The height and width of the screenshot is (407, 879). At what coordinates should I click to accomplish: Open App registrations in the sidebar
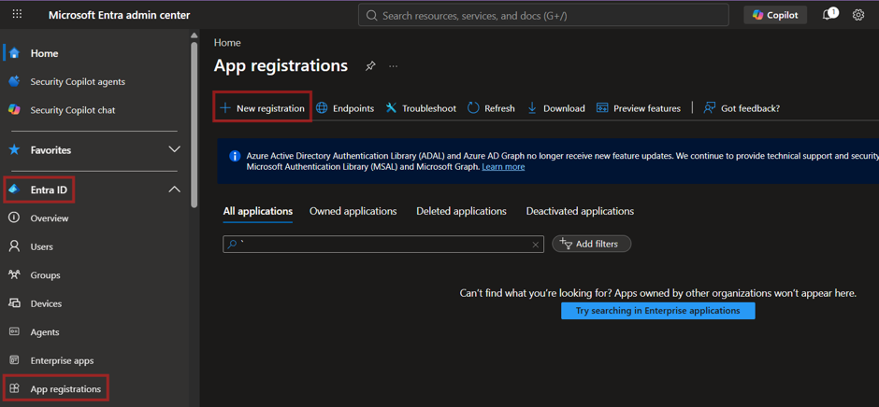coord(65,388)
